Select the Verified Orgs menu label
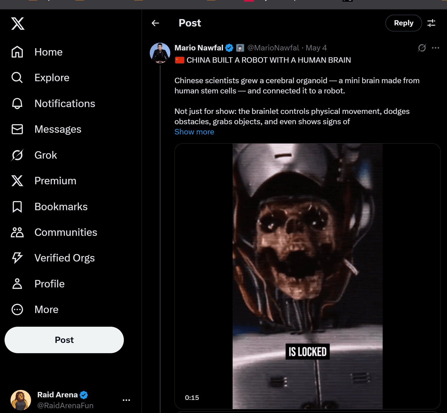 click(64, 258)
